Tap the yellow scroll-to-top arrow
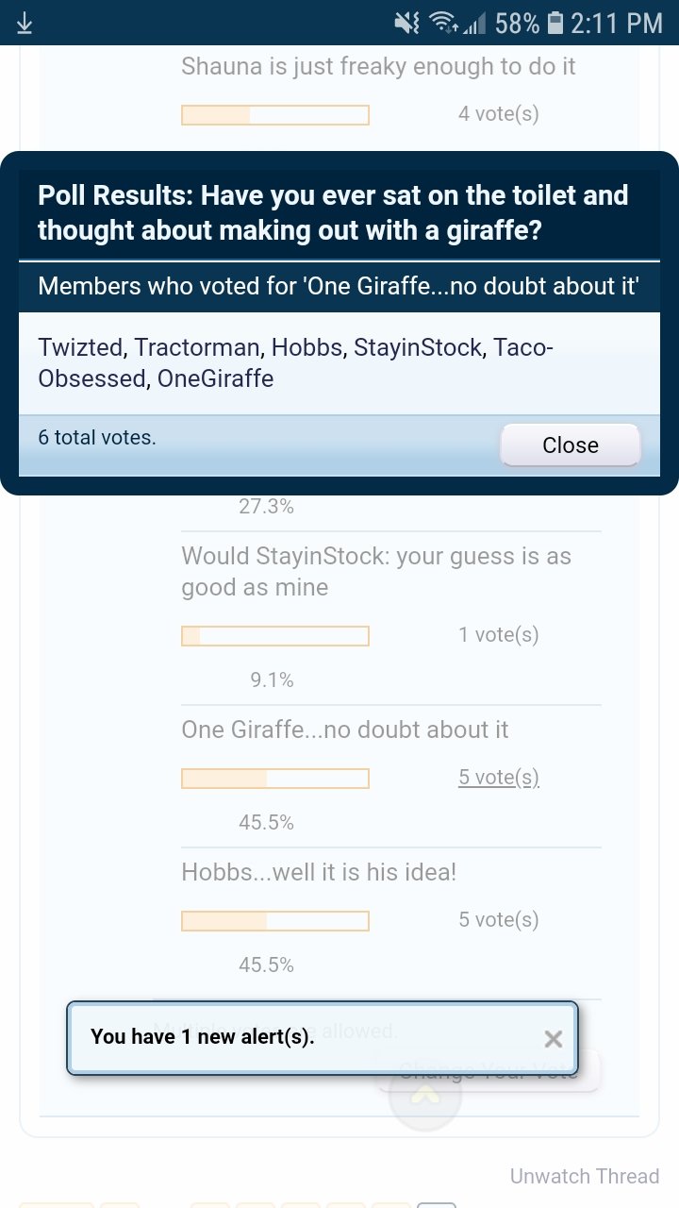 (425, 1095)
